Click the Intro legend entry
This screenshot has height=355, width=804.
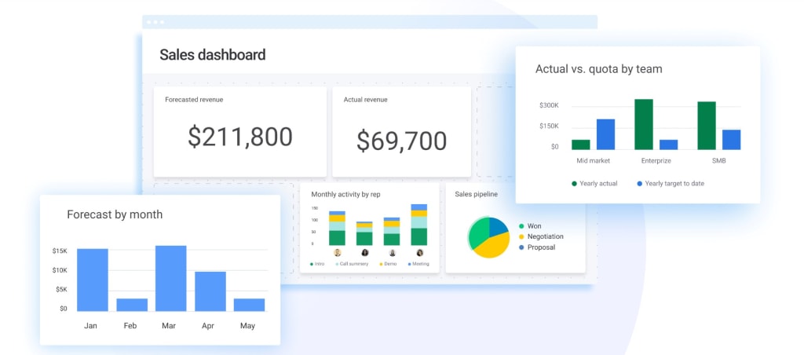pos(317,264)
